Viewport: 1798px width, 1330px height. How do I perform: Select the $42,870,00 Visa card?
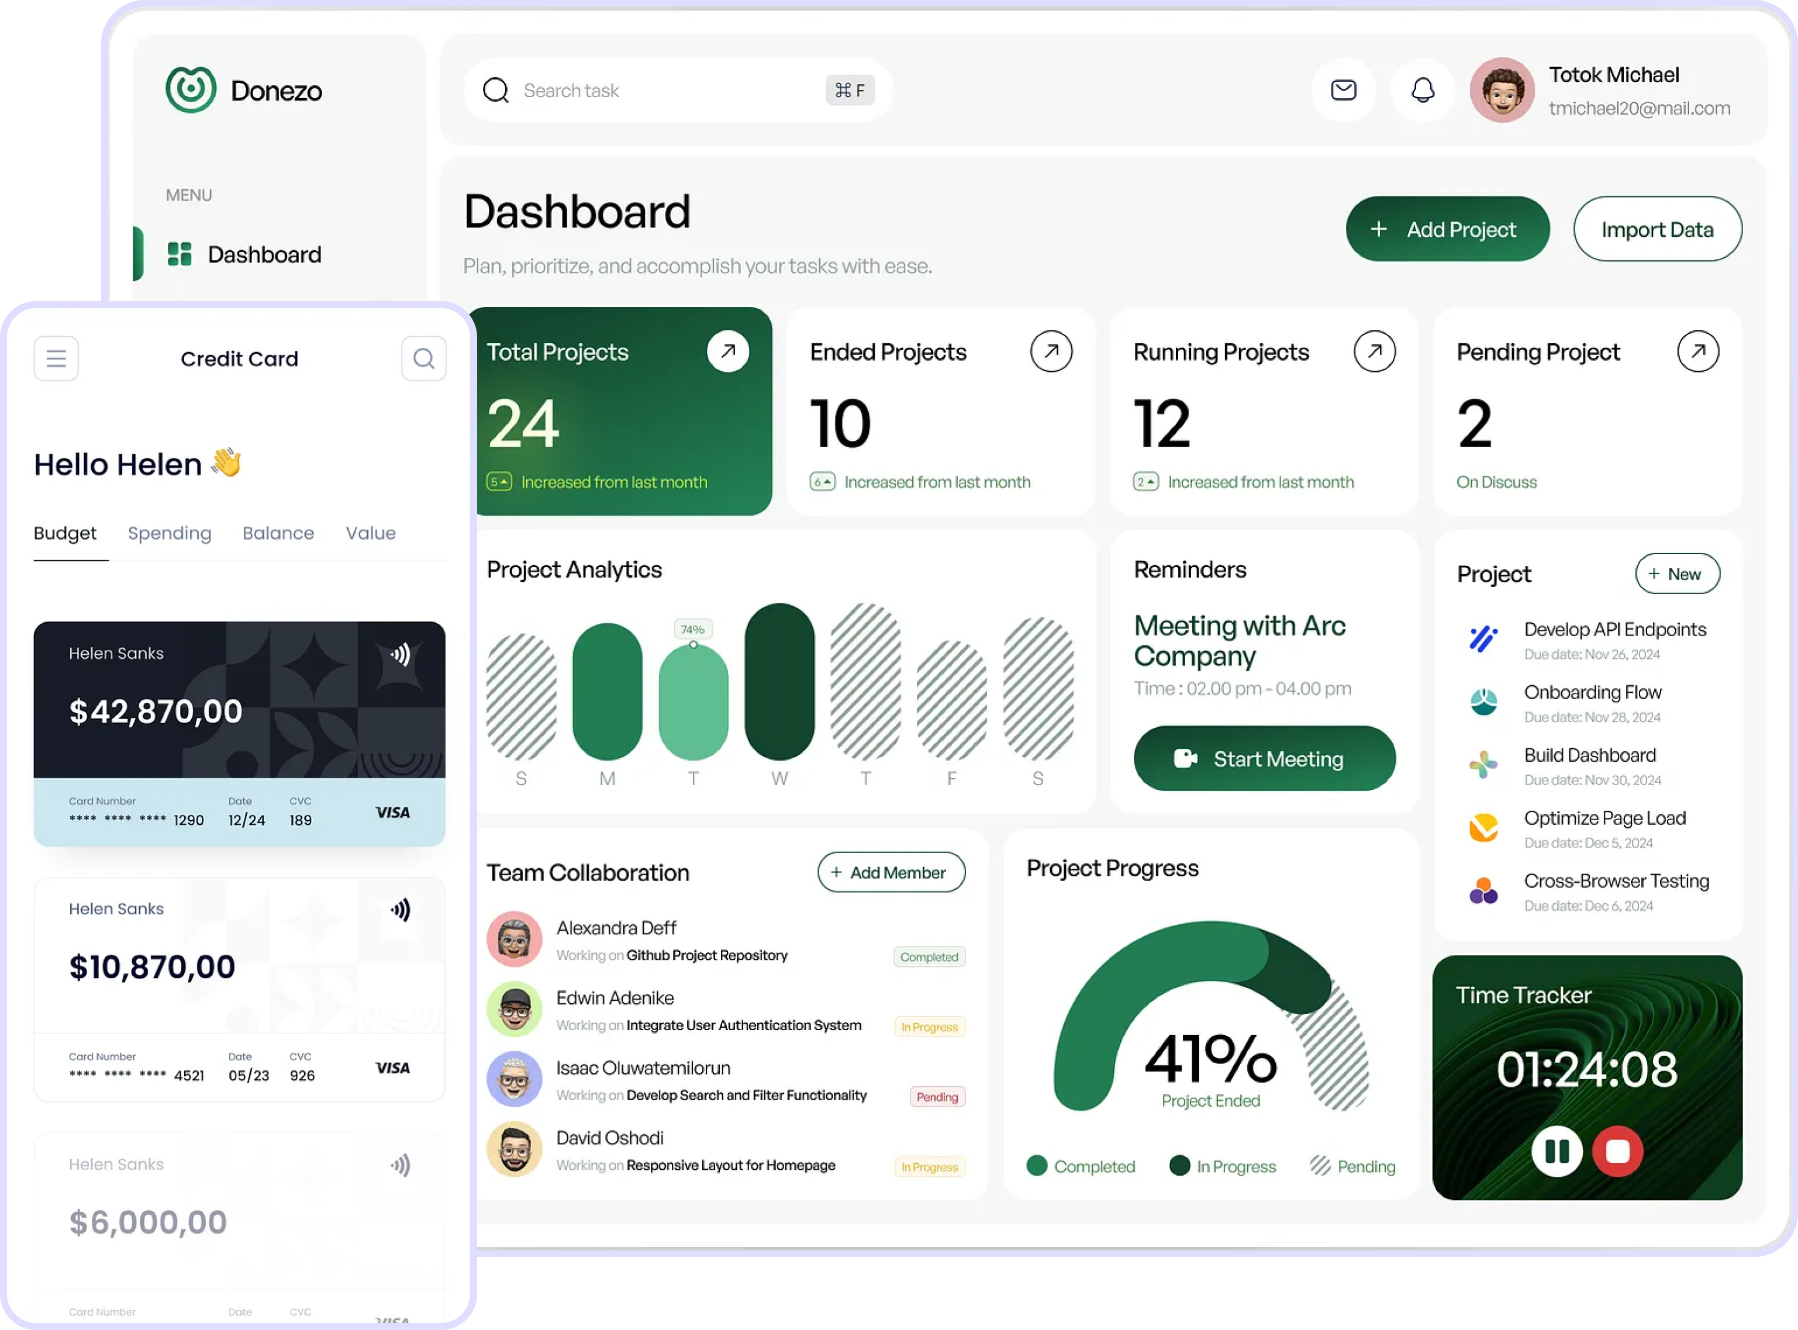tap(239, 733)
